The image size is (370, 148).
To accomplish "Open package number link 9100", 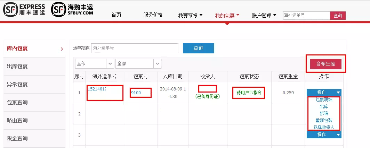I will [x=136, y=93].
